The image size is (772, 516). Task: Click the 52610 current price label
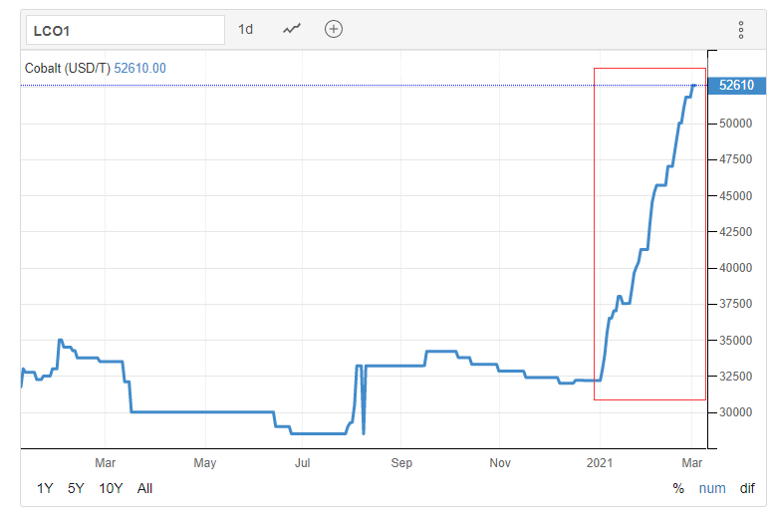[736, 86]
